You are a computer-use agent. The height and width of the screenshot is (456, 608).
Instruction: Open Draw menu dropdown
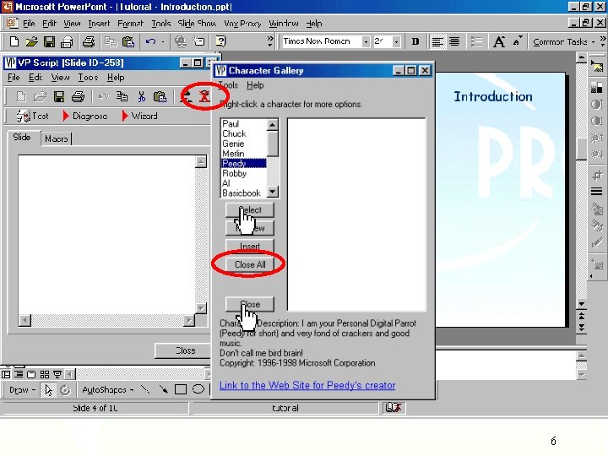23,389
